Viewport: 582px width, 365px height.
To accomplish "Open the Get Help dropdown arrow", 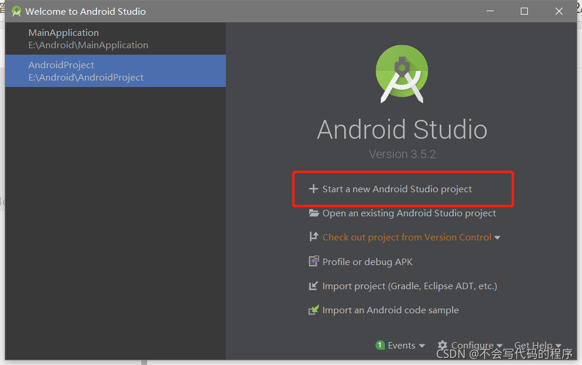I will click(x=558, y=346).
